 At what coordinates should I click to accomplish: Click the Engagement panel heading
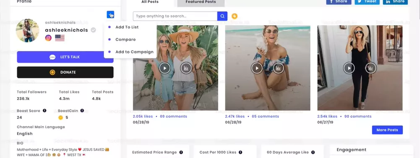(x=351, y=150)
